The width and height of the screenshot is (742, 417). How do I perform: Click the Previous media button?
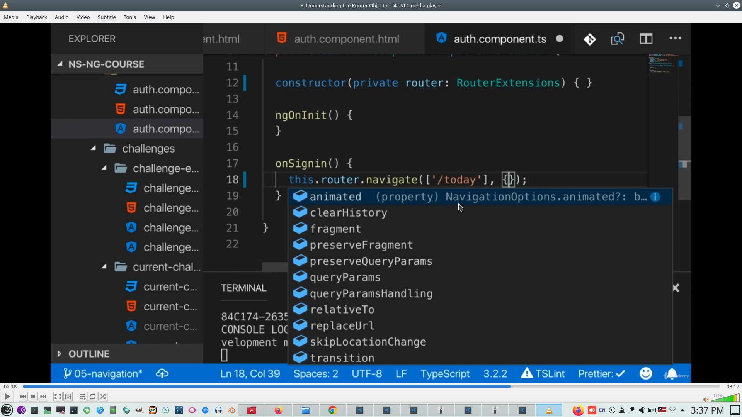[x=23, y=397]
